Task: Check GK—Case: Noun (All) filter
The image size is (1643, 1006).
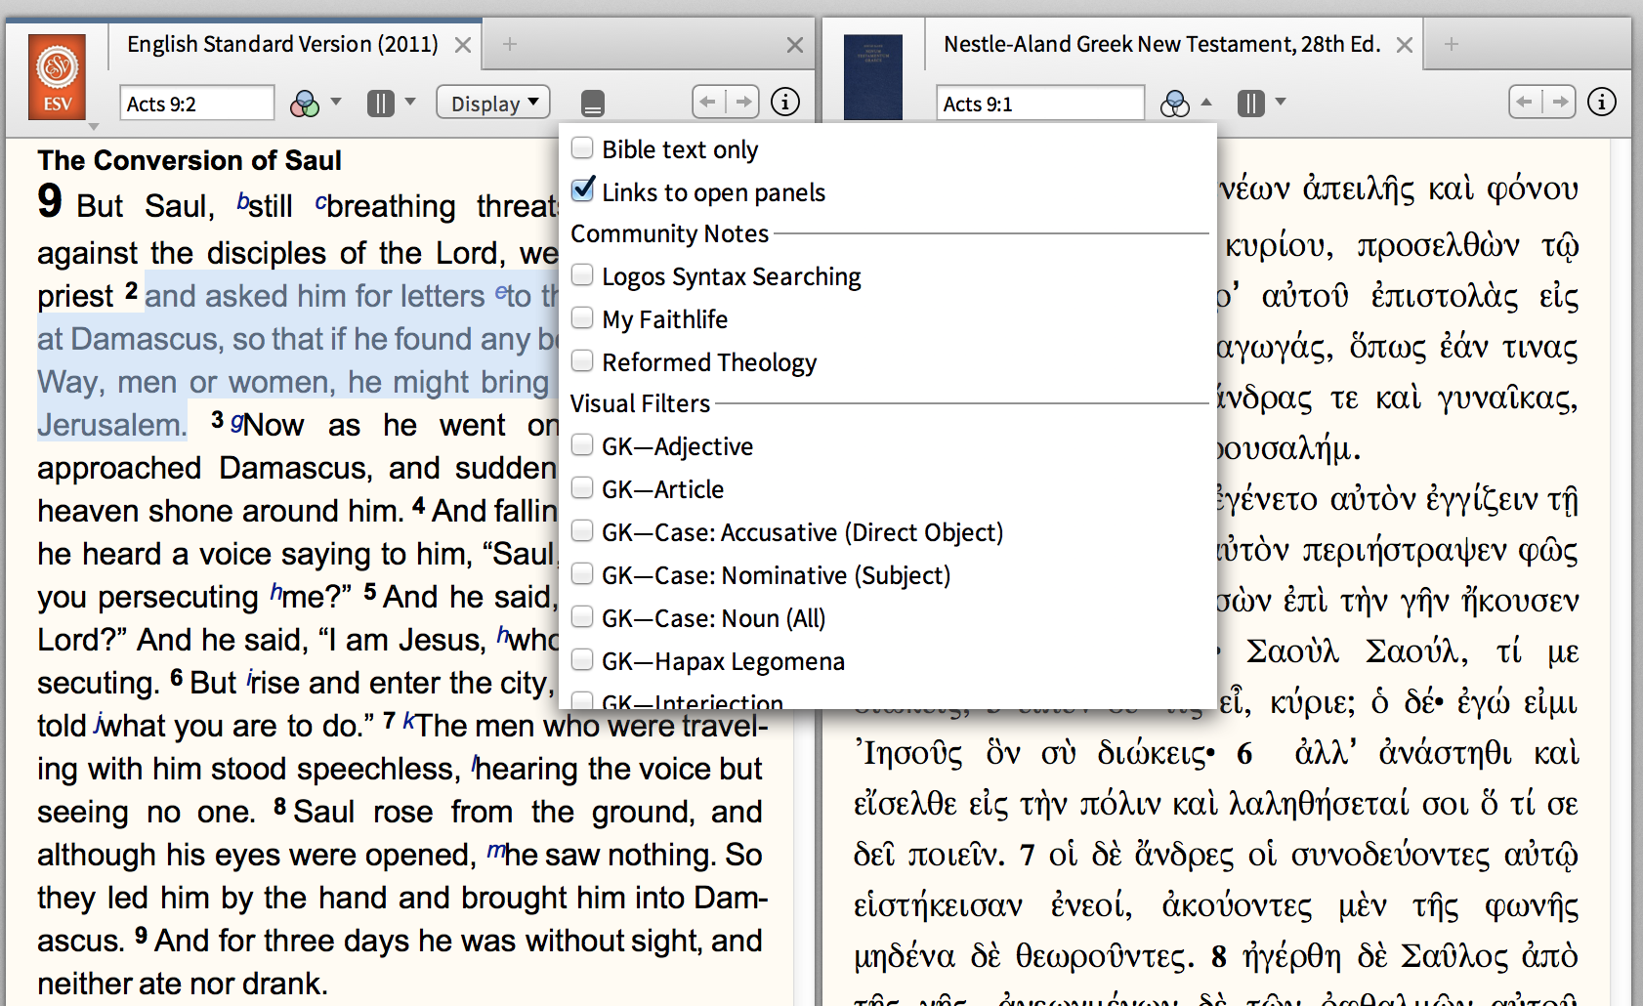Action: [582, 616]
